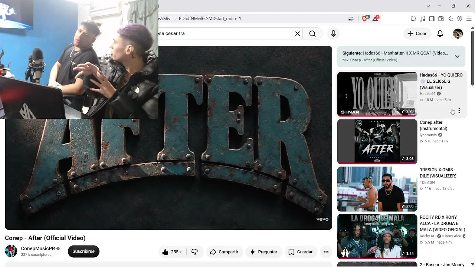Click the install app icon in address bar
The image size is (475, 267).
pos(351,19)
